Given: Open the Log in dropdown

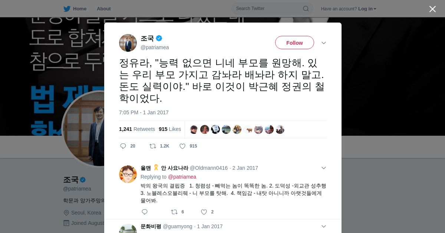Looking at the screenshot, I should pos(367,9).
